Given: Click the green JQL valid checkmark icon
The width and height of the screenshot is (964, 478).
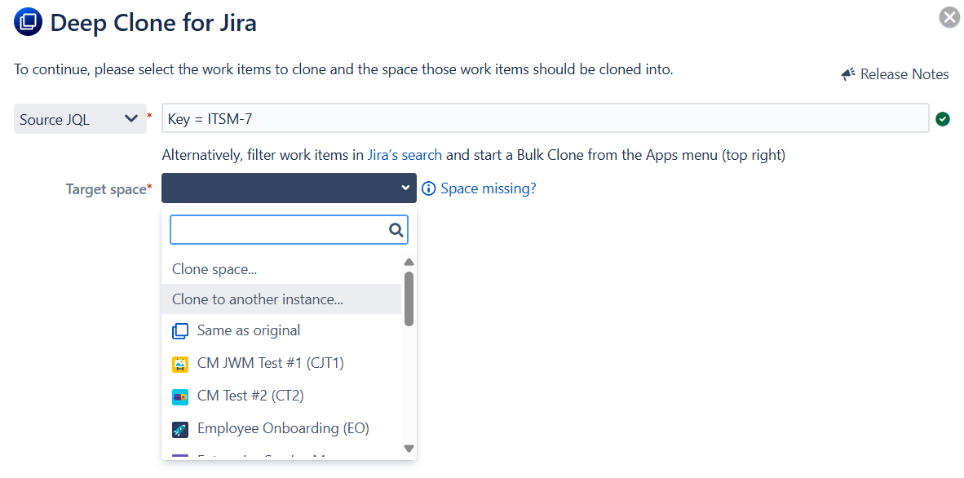Looking at the screenshot, I should click(x=943, y=119).
